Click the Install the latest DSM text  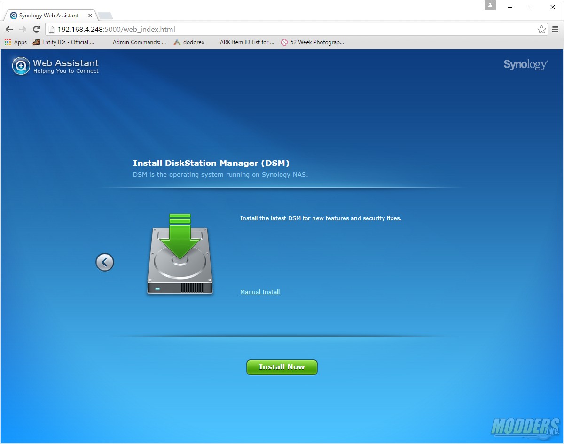[321, 218]
